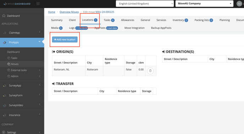Open the Services tab
This screenshot has width=244, height=134.
pyautogui.click(x=161, y=20)
